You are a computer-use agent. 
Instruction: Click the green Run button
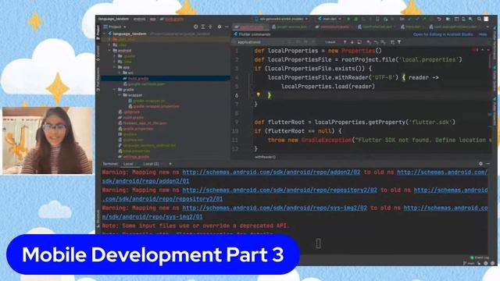click(x=348, y=19)
